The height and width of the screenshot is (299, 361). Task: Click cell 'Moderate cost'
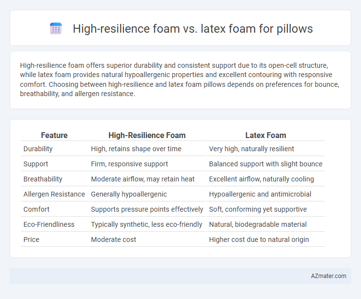114,239
